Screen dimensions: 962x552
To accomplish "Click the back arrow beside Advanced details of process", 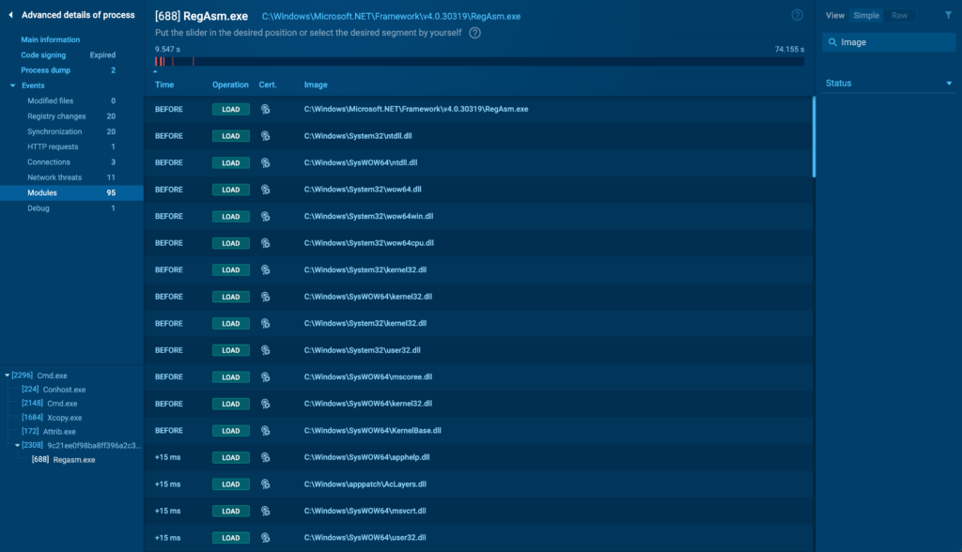I will tap(10, 15).
